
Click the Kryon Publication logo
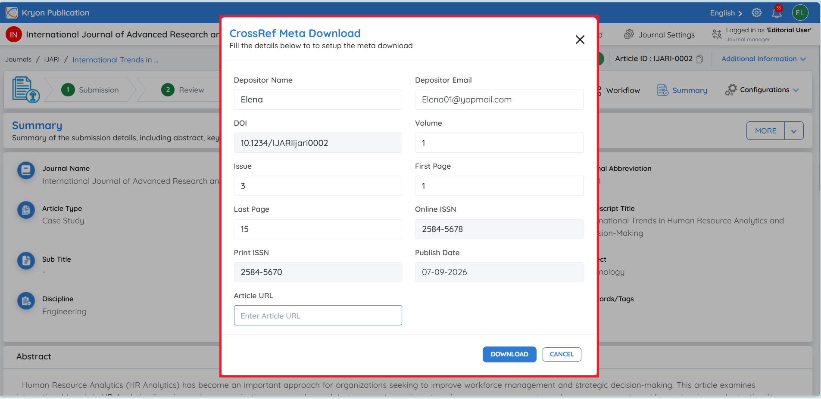coord(12,12)
